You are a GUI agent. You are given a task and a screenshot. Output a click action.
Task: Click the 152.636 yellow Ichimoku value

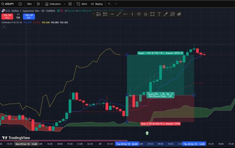[x=45, y=22]
